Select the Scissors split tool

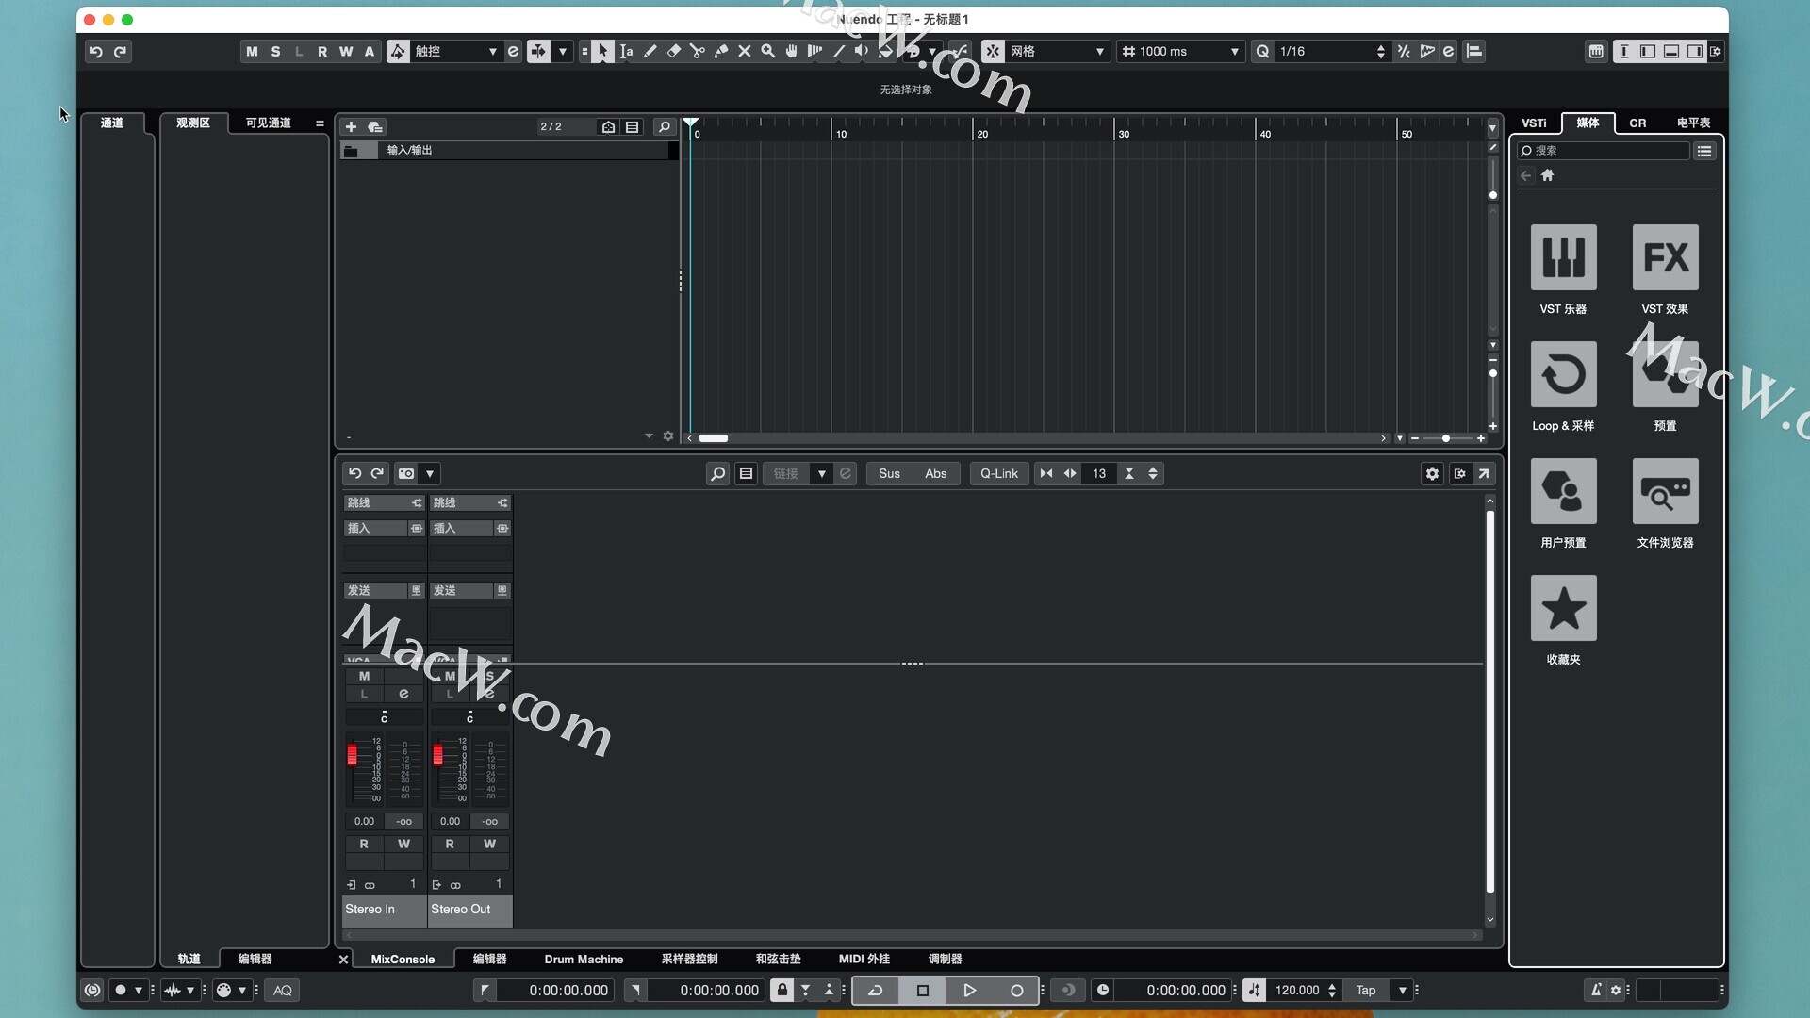(698, 52)
